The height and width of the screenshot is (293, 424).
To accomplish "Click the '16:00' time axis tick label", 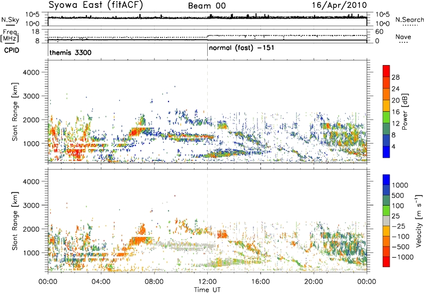I will click(260, 282).
